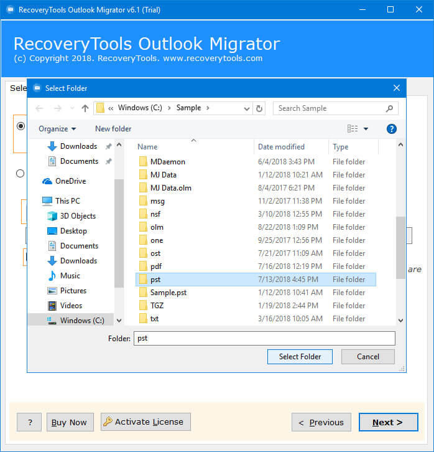434x452 pixels.
Task: Select first radio button in main window
Action: 21,126
